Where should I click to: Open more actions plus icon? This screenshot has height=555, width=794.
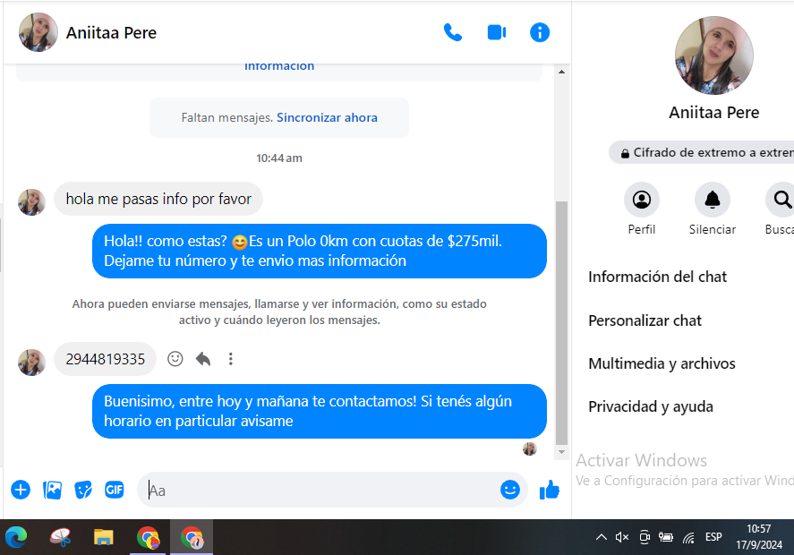(21, 490)
